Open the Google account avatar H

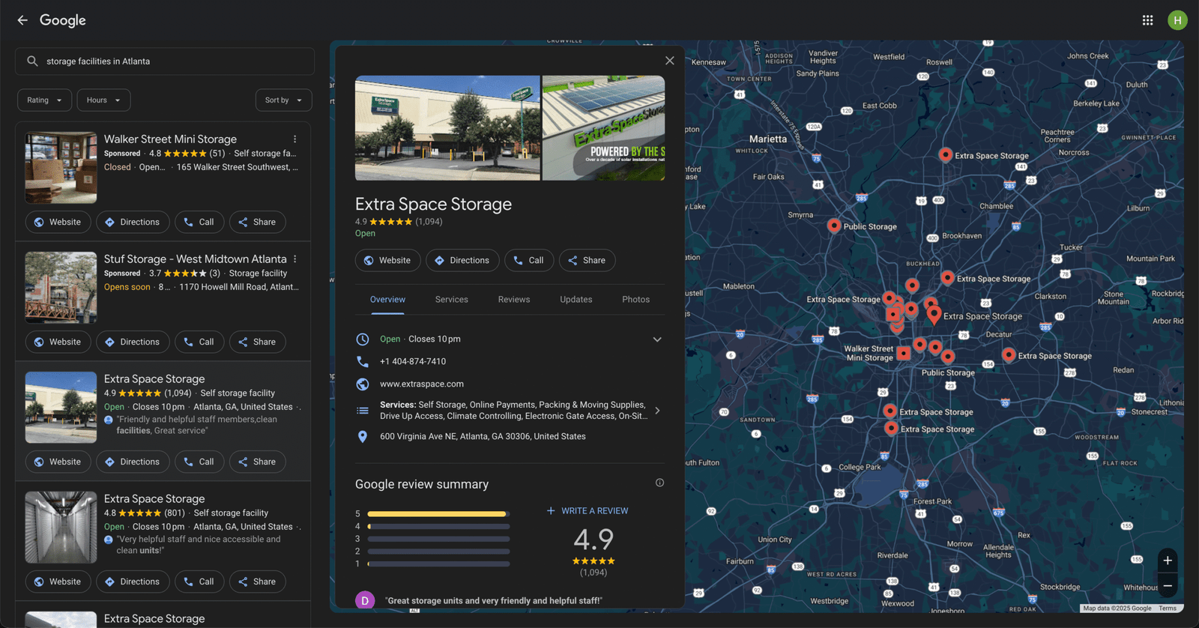click(1177, 20)
